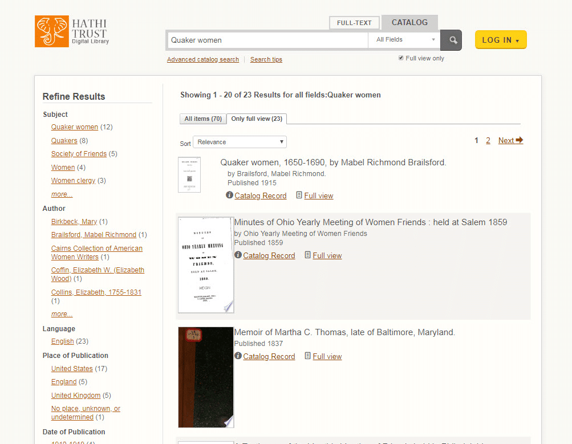Click the full view page icon for Quaker women 1650-1690
Viewport: 572px width, 444px height.
[299, 195]
